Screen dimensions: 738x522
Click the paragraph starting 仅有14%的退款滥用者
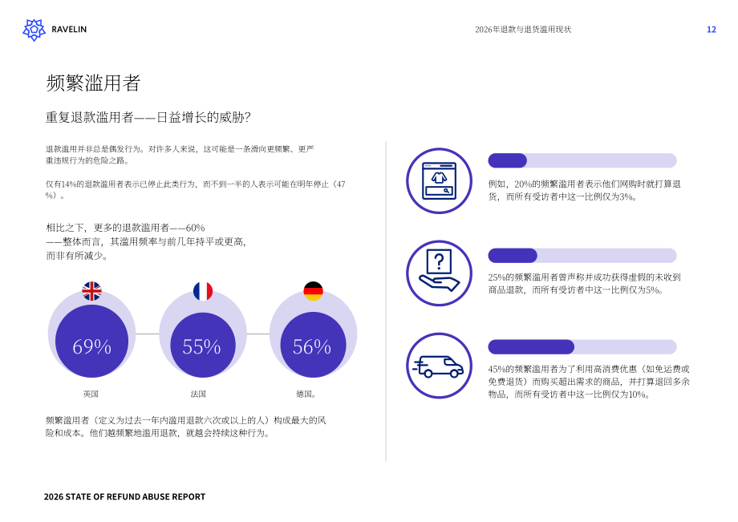tap(195, 189)
